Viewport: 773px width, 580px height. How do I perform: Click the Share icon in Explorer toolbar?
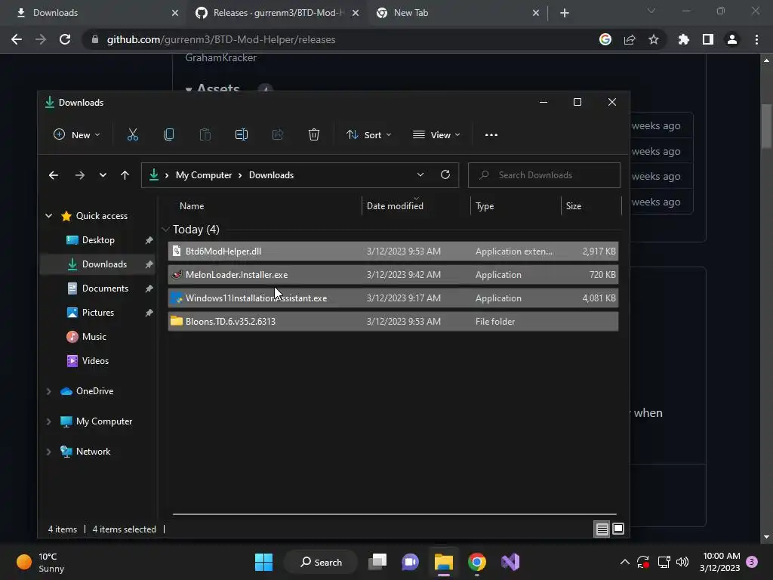278,134
